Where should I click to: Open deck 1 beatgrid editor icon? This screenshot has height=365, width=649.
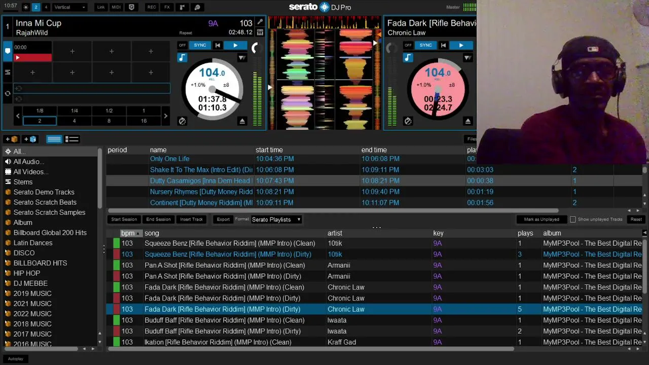[x=260, y=32]
